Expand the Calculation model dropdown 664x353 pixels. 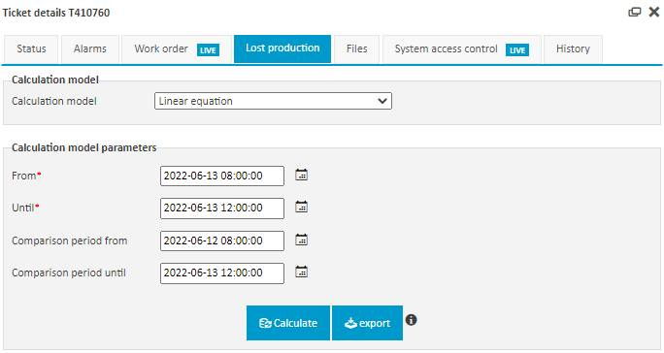[273, 101]
